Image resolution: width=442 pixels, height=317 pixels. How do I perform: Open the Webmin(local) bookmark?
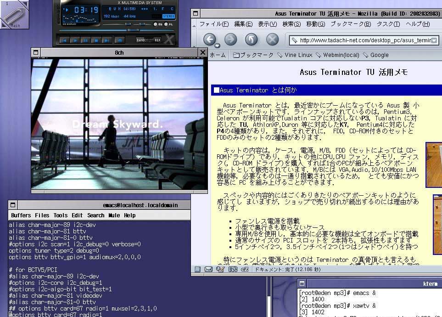point(338,55)
